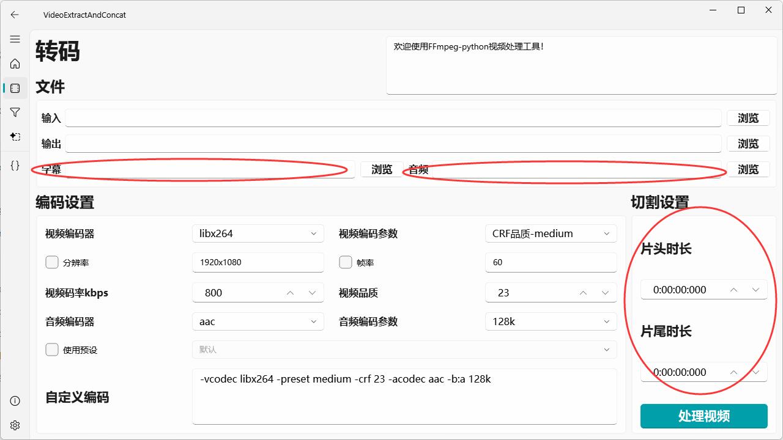This screenshot has height=440, width=783.
Task: Click the 视频编码参数 label
Action: [368, 233]
